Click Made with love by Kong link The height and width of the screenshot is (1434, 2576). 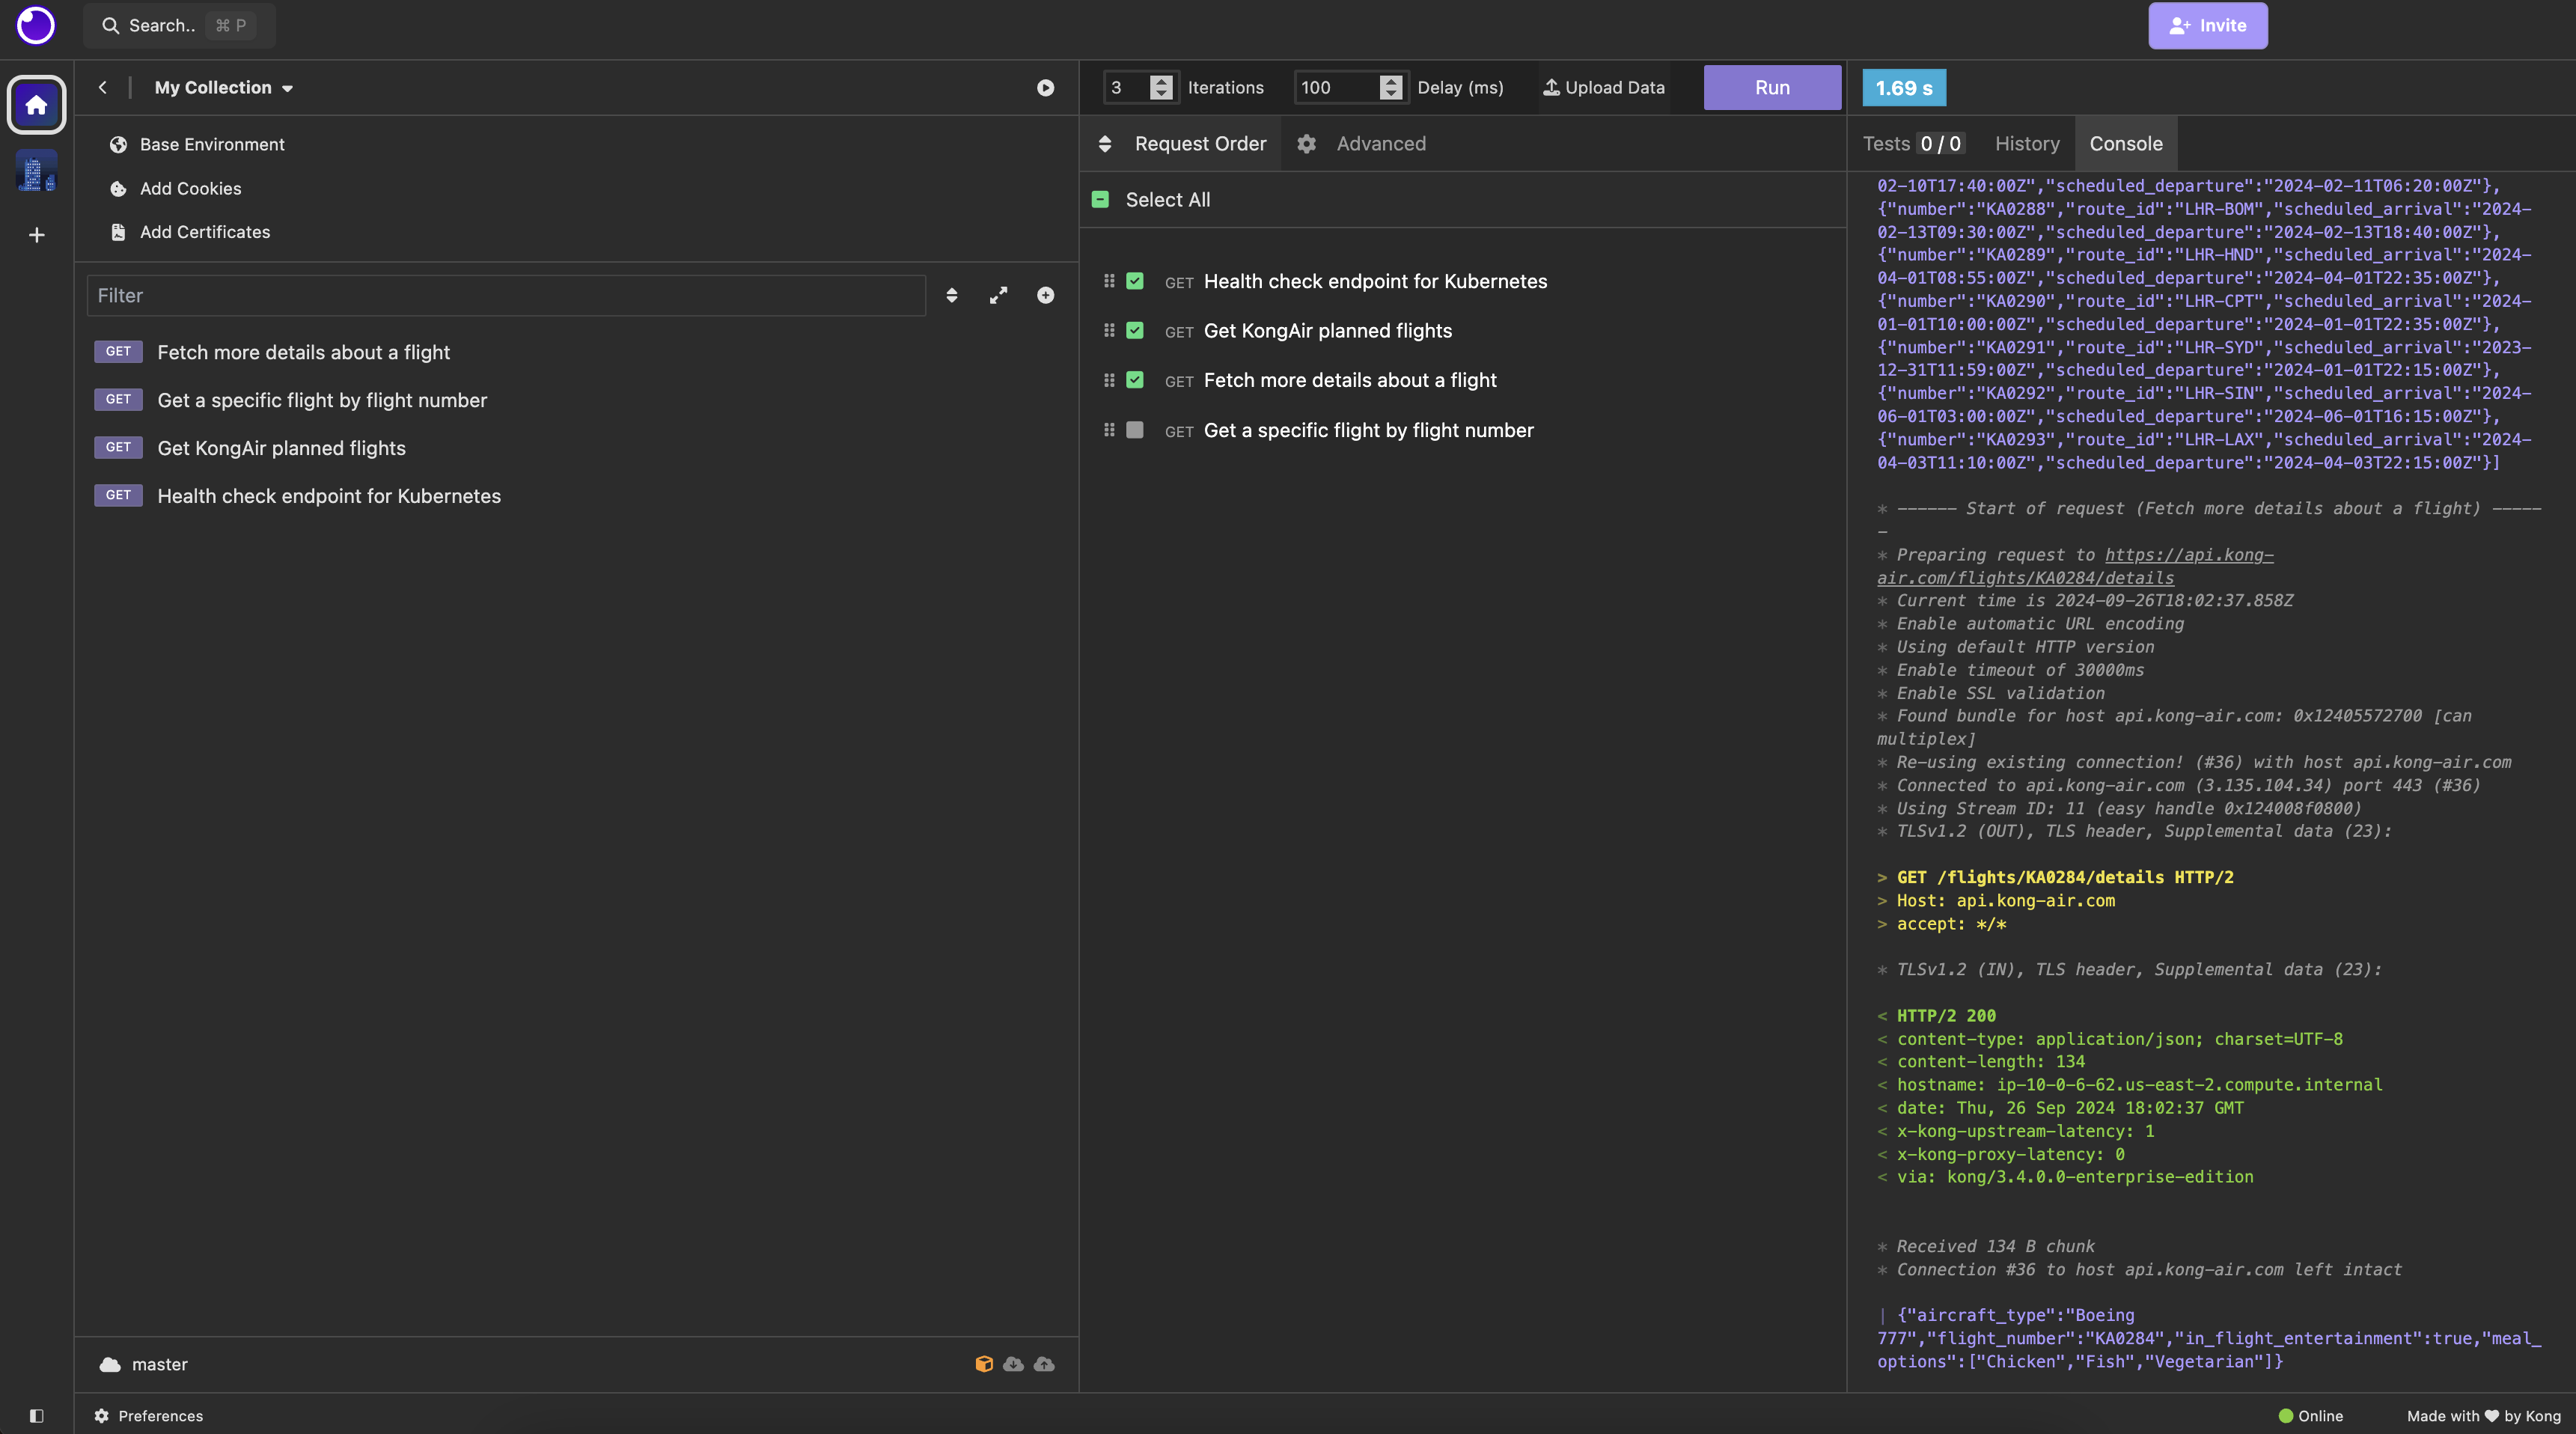coord(2484,1415)
